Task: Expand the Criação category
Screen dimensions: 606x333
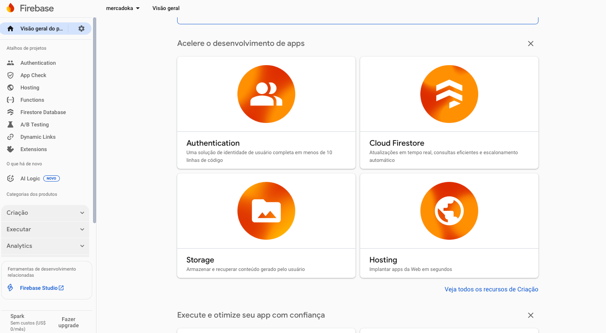Action: pyautogui.click(x=45, y=213)
